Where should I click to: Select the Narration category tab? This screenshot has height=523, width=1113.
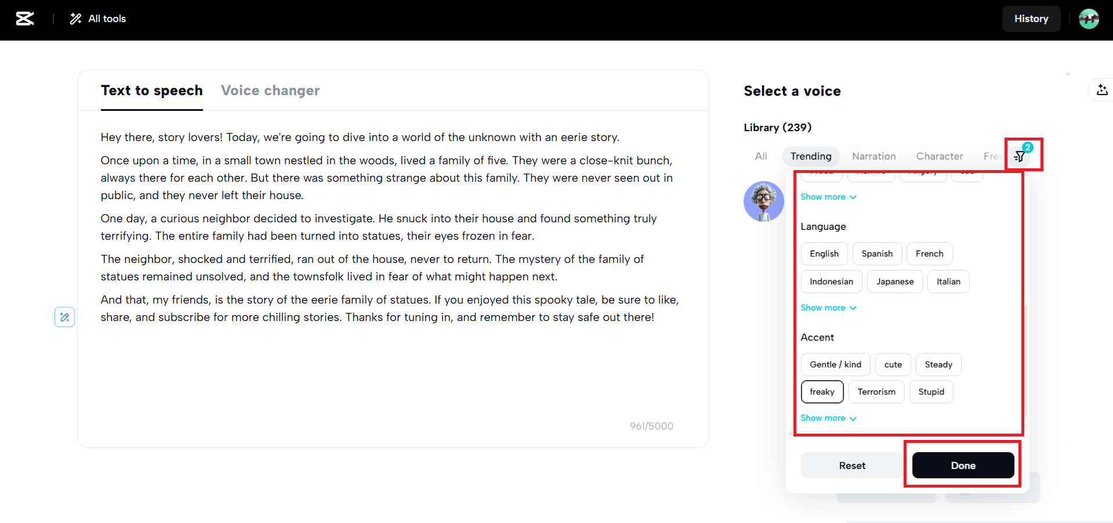(x=873, y=156)
